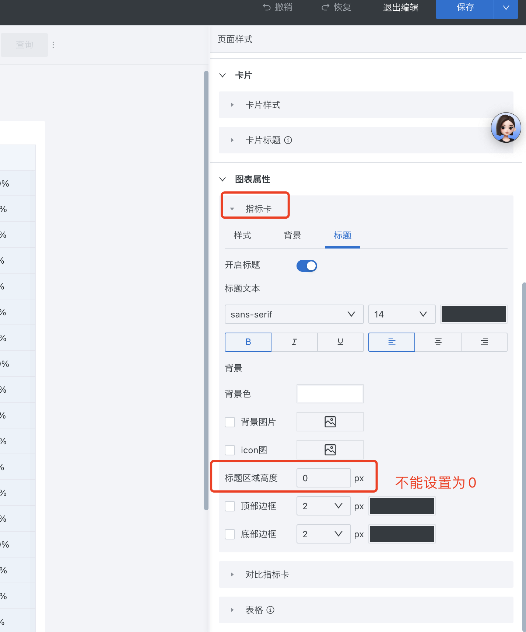Screen dimensions: 526x632
Task: Enable the 背景图片 checkbox
Action: click(230, 422)
